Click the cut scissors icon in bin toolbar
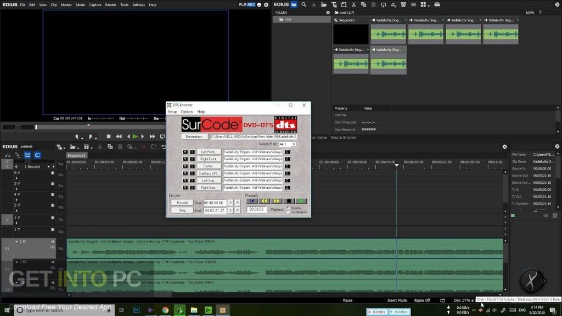Screen dimensions: 562x316 click(353, 4)
